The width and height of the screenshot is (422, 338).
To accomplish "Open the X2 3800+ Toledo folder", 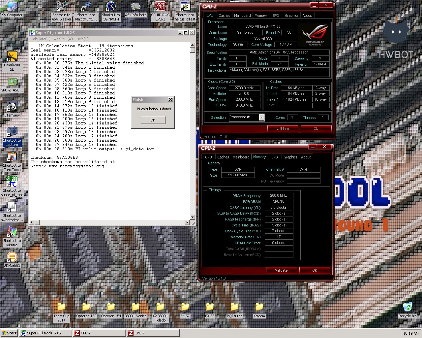I will tap(160, 313).
